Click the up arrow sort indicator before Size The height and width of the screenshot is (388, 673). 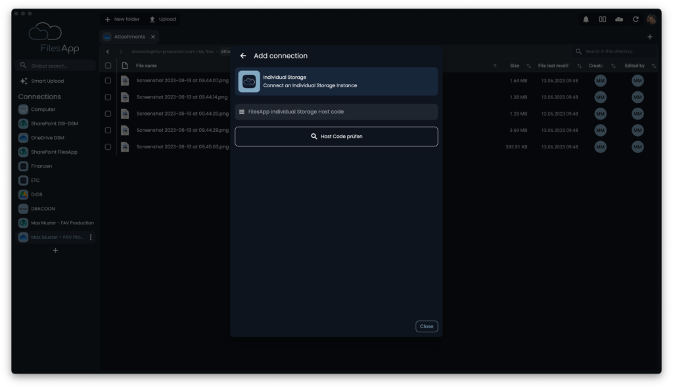pos(495,66)
